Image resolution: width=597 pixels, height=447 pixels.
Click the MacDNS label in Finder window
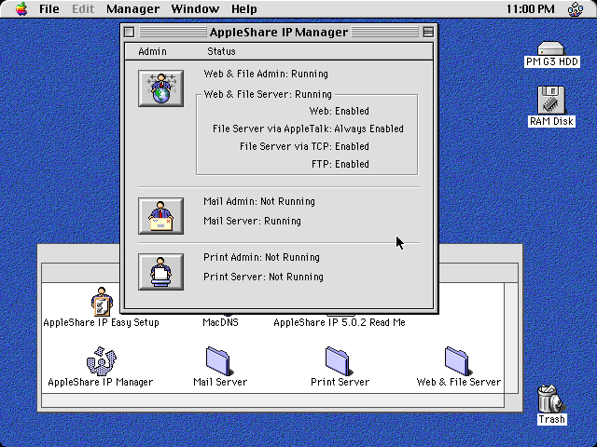220,322
